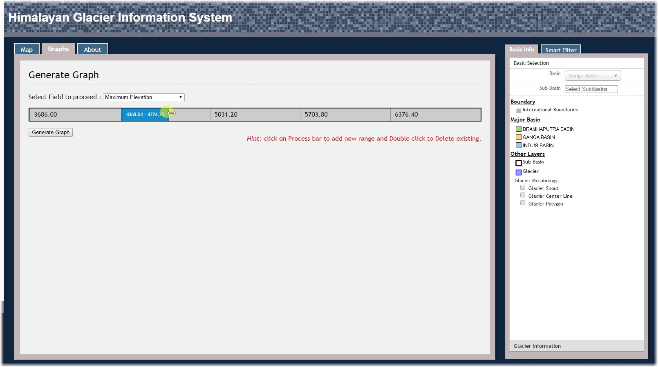The image size is (658, 367).
Task: Click the Select SubBasins input field
Action: click(591, 89)
